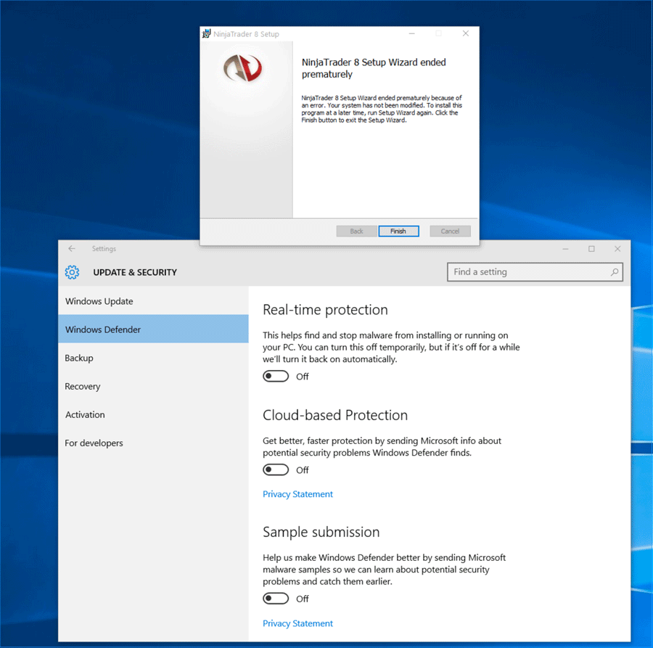Click the Sample submission heading
The height and width of the screenshot is (648, 653).
[321, 532]
